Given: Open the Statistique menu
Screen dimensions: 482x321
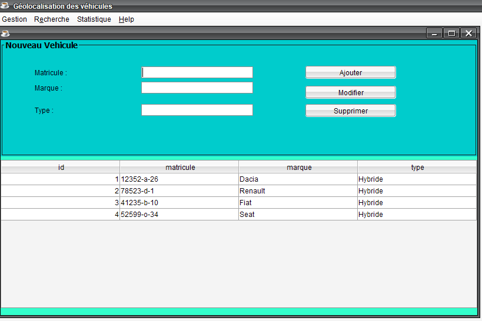Looking at the screenshot, I should point(94,19).
